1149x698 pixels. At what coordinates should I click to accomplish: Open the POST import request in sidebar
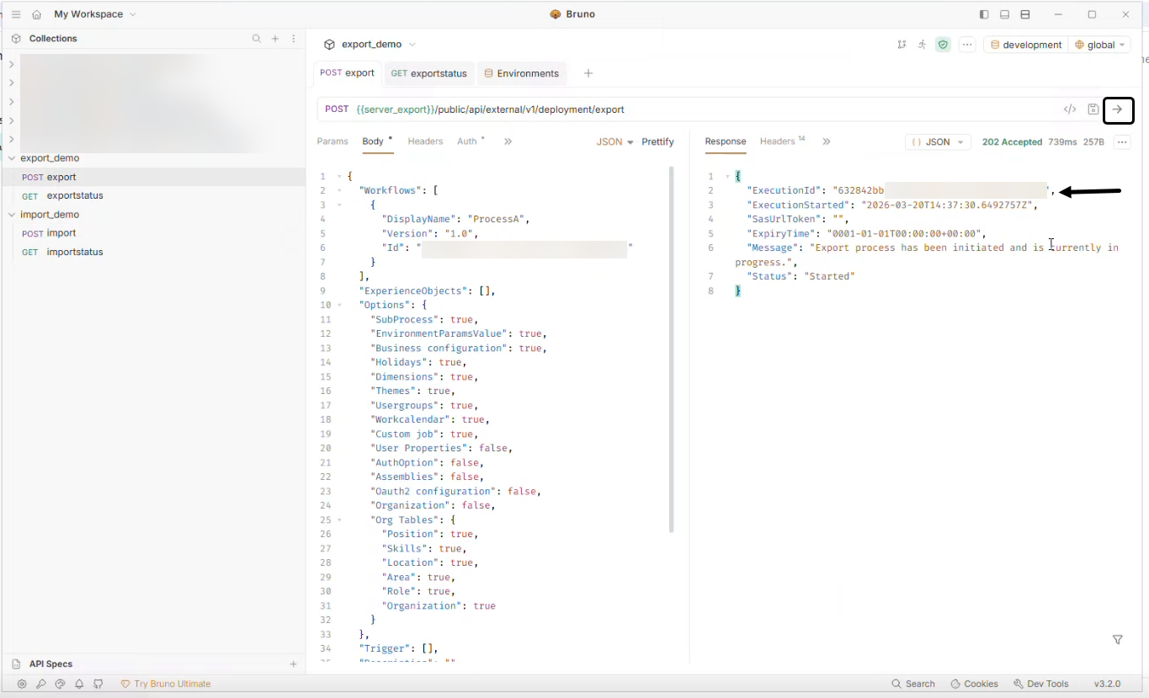pyautogui.click(x=153, y=233)
